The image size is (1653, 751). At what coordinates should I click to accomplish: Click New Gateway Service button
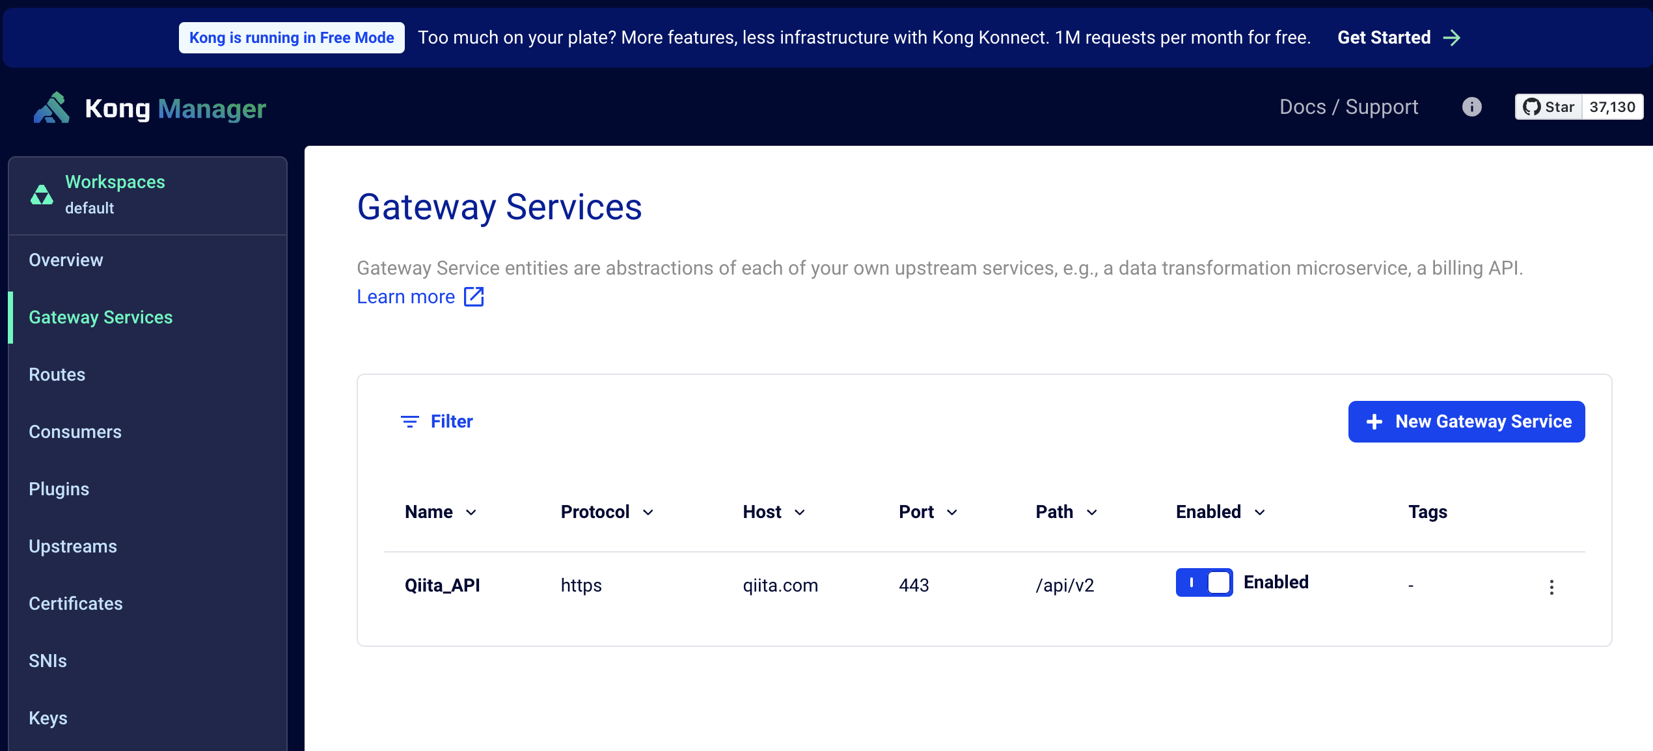click(x=1466, y=422)
